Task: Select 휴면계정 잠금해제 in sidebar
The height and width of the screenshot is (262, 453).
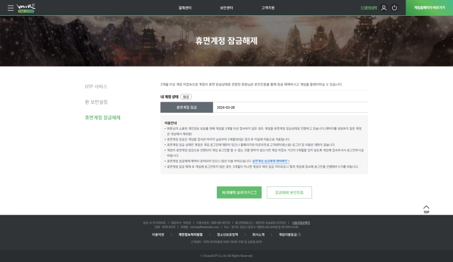Action: click(x=102, y=117)
